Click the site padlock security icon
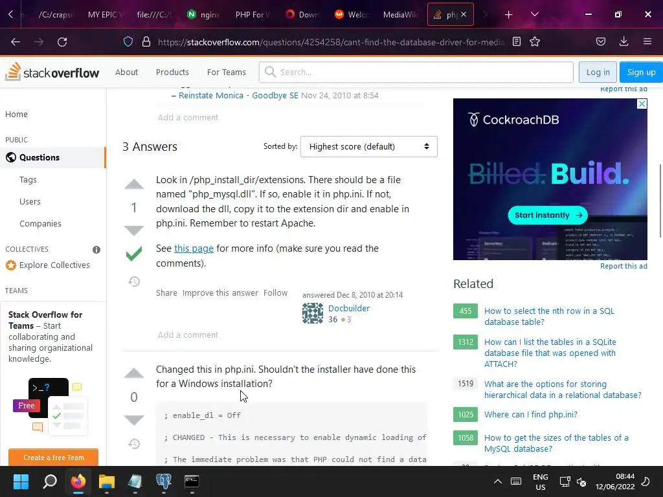This screenshot has width=663, height=497. point(146,41)
